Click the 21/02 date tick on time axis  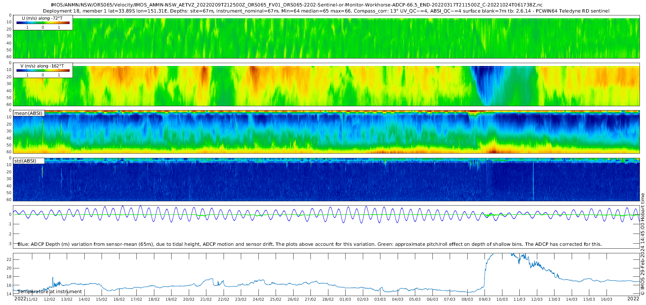206,299
